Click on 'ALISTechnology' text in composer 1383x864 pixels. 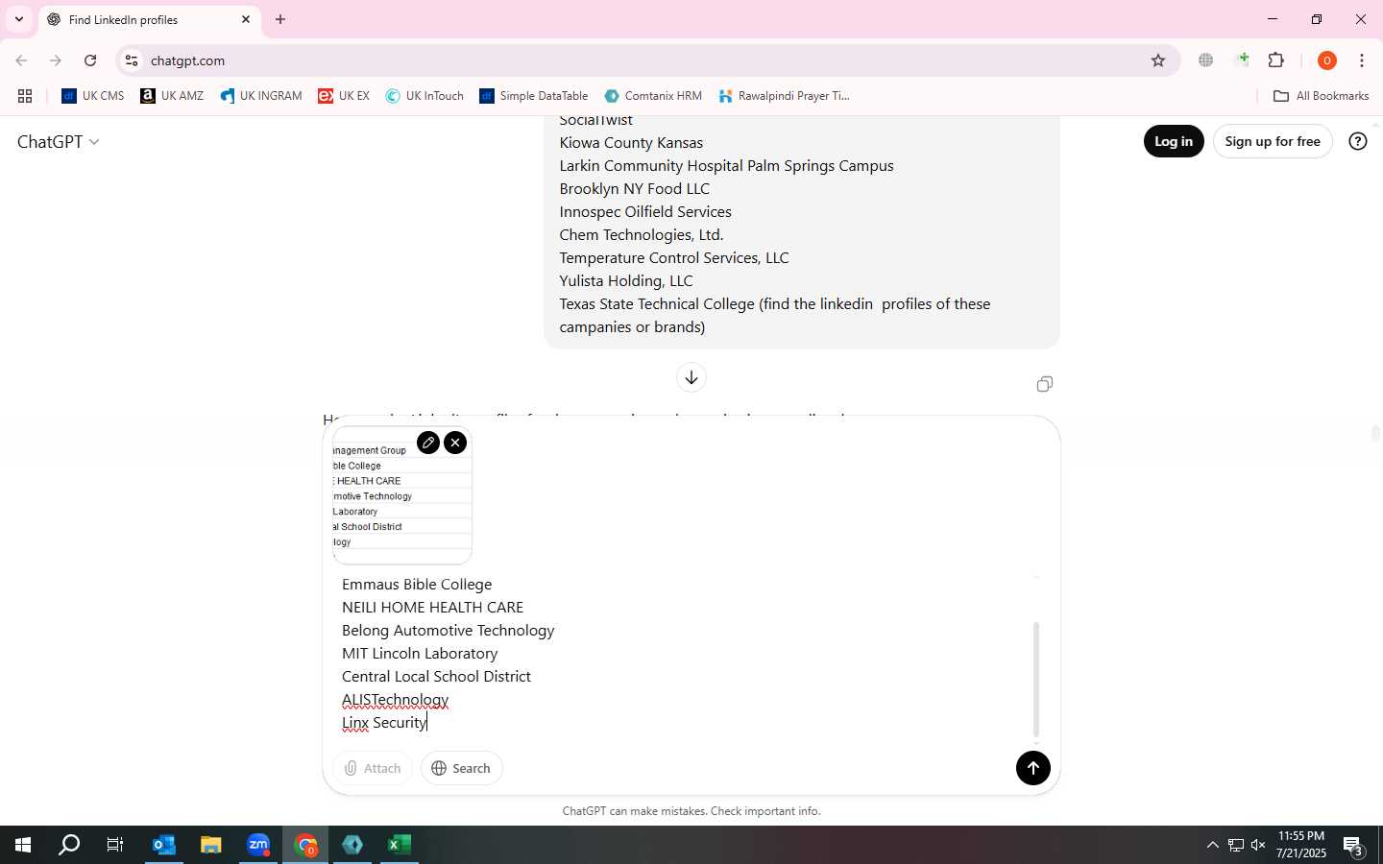(395, 700)
